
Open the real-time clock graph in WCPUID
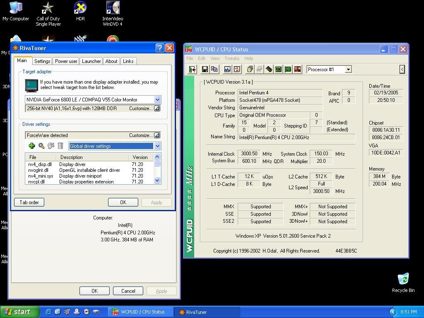click(x=227, y=69)
